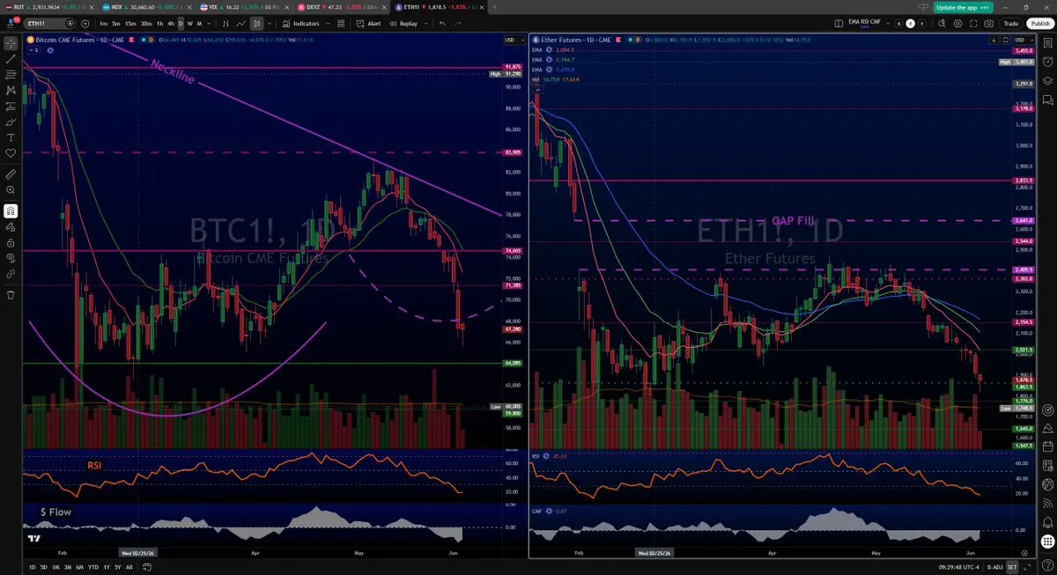Open the watchlist panel icon
The height and width of the screenshot is (575, 1057).
point(1047,42)
